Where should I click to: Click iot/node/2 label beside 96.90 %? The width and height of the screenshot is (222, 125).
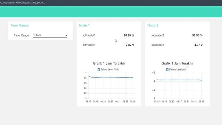[158, 35]
